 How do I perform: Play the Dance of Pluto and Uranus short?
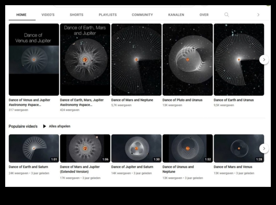pyautogui.click(x=188, y=60)
